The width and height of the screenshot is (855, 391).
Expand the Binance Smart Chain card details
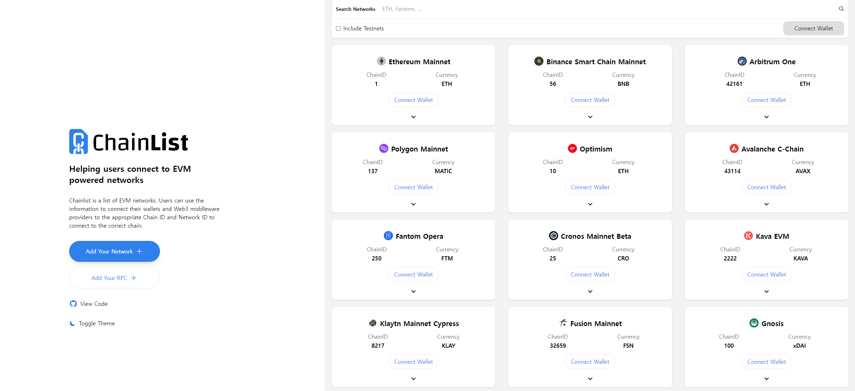pos(590,117)
